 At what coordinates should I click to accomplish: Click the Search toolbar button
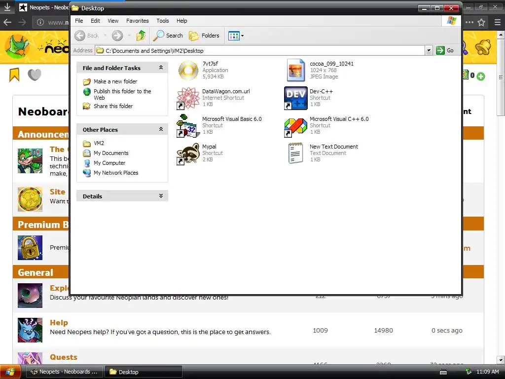[168, 36]
